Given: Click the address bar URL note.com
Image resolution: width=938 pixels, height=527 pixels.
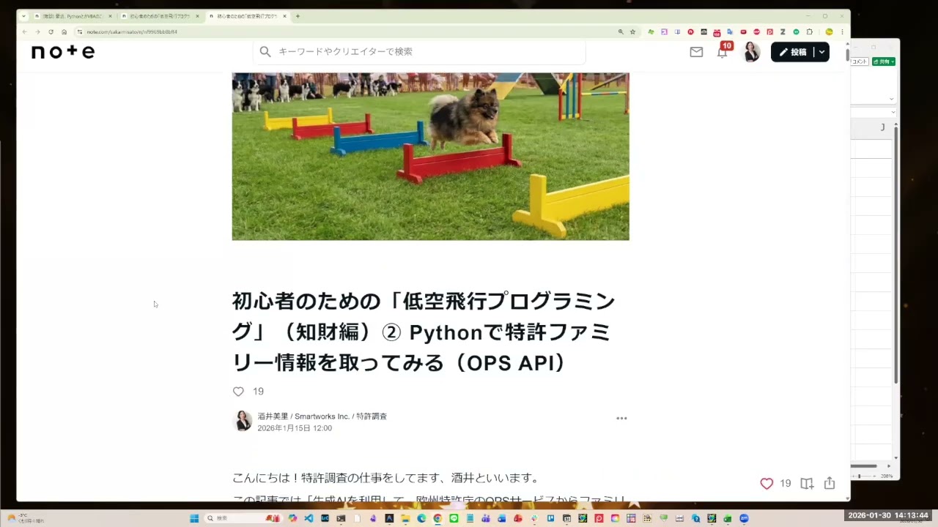Looking at the screenshot, I should pyautogui.click(x=132, y=32).
